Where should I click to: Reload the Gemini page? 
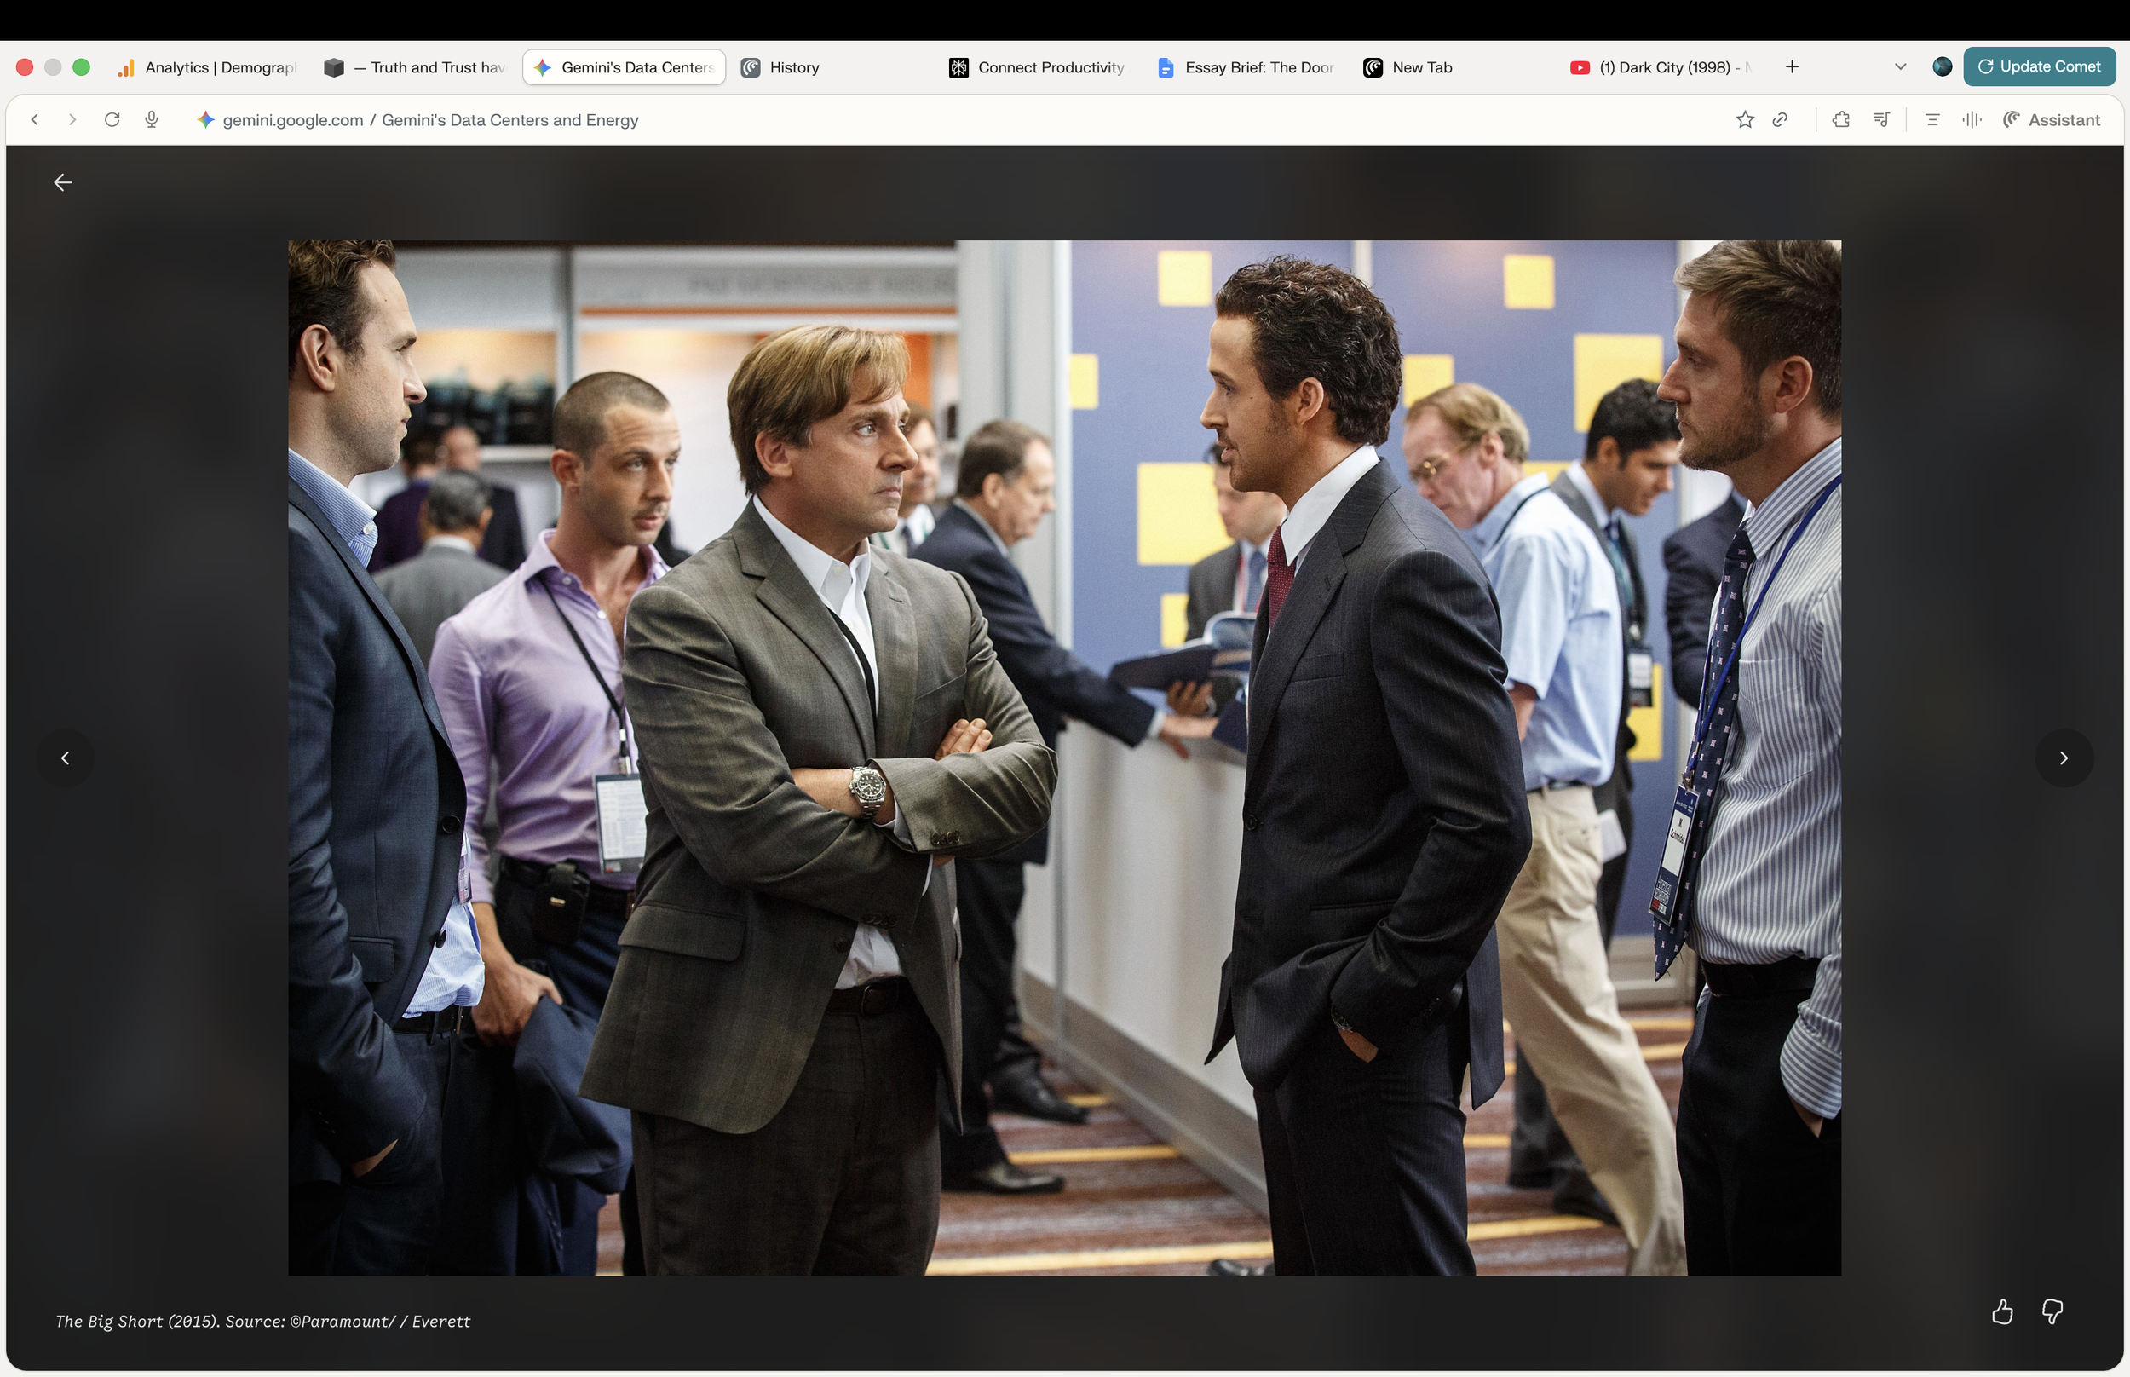pos(112,120)
